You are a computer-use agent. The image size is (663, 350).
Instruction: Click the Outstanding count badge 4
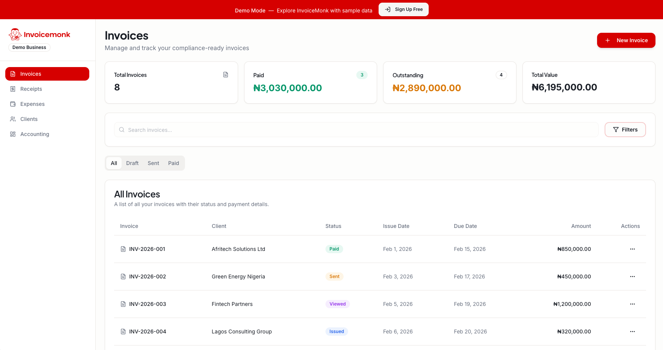(x=501, y=75)
